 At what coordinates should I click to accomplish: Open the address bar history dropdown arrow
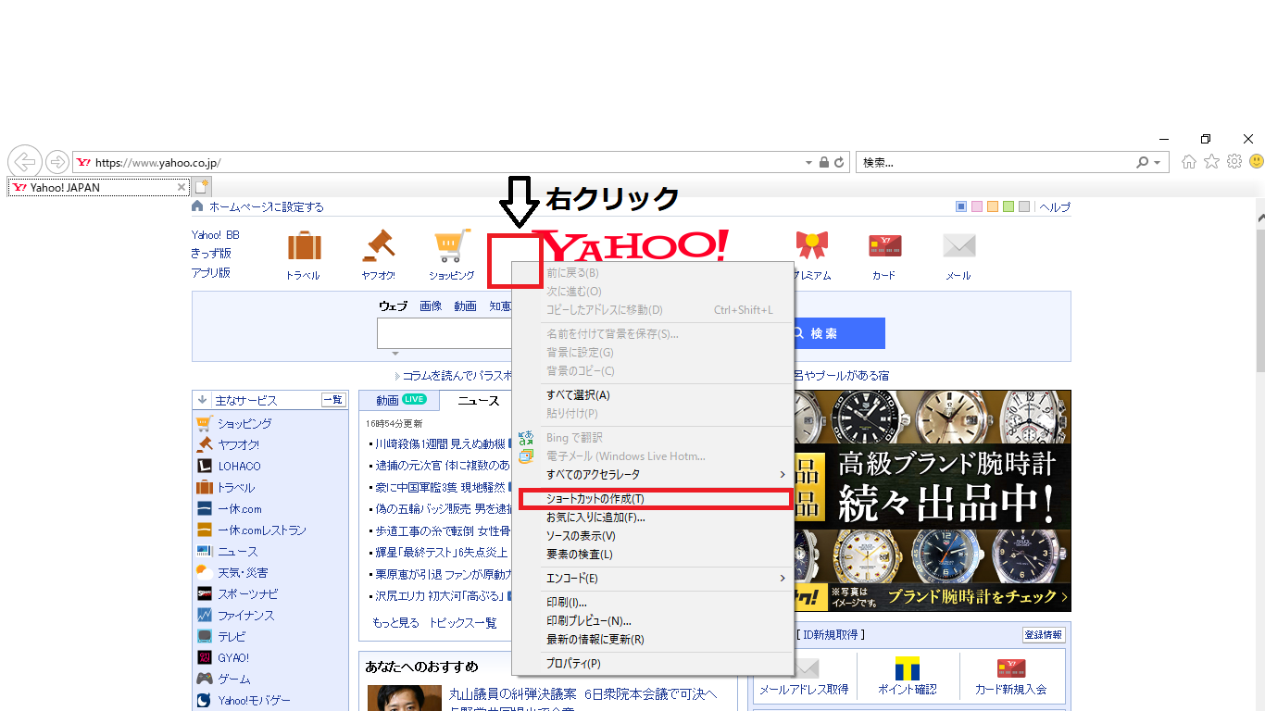click(x=808, y=162)
